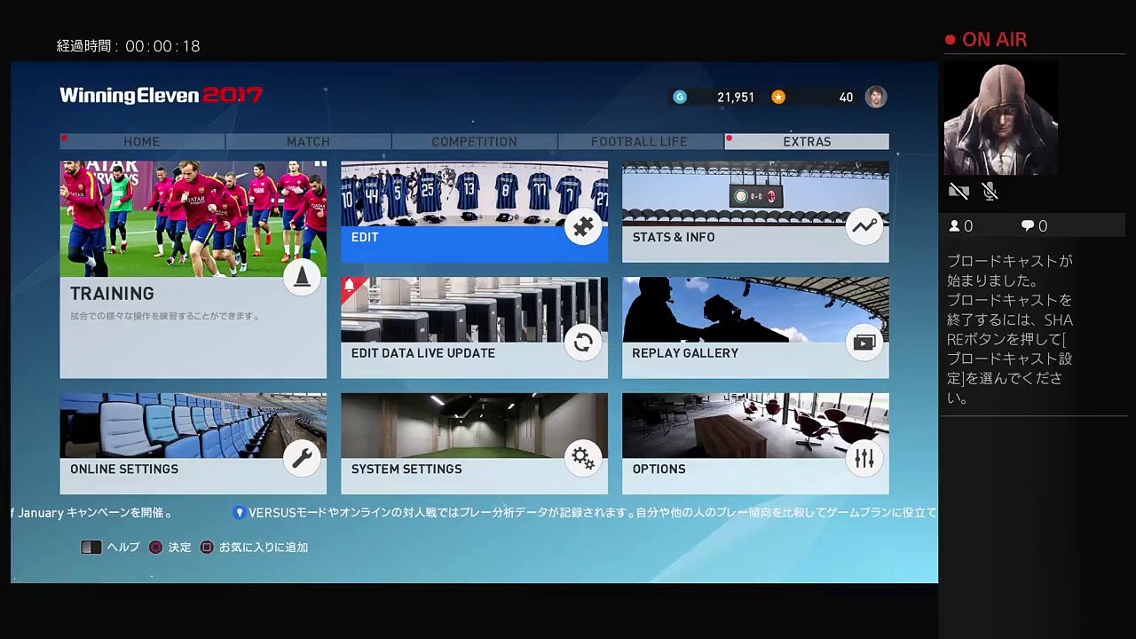This screenshot has height=639, width=1136.
Task: Open the EDIT tile
Action: [x=474, y=212]
